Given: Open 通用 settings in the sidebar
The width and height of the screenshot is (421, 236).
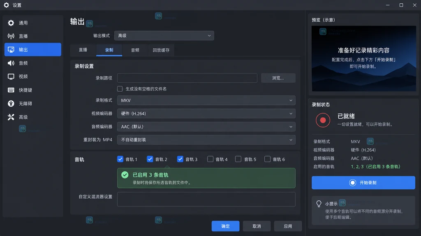Looking at the screenshot, I should coord(33,23).
